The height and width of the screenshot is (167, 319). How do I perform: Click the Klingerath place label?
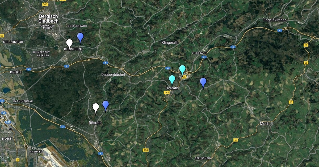pos(170,42)
